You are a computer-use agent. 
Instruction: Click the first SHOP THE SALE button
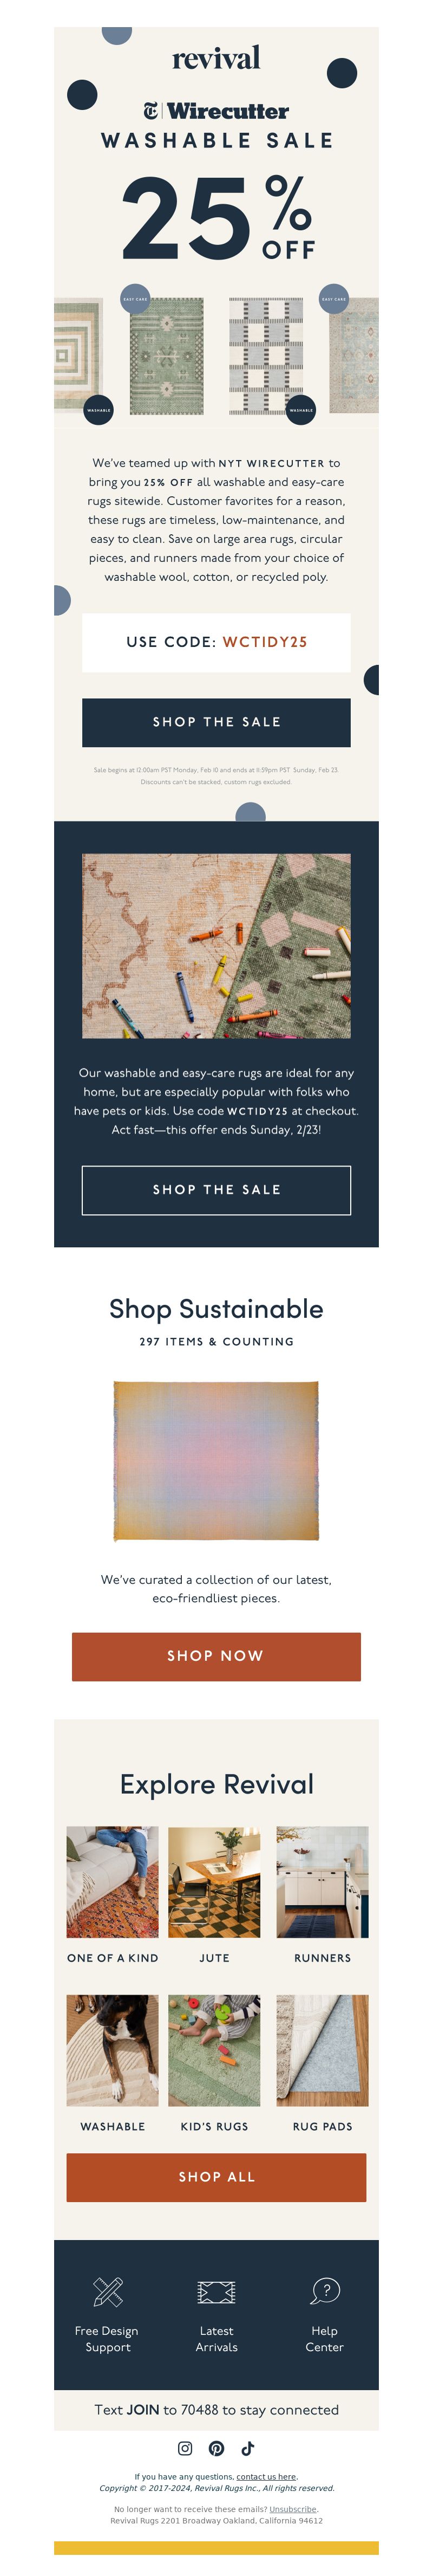(216, 722)
